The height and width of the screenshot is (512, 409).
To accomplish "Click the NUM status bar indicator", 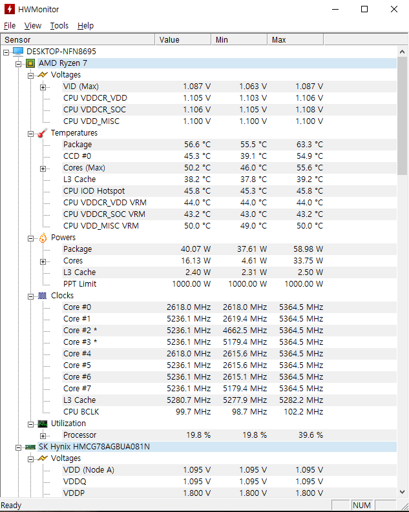I will pos(362,505).
